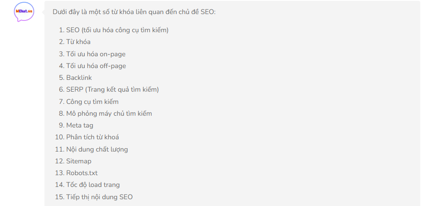Click the MChat.vn chat bubble avatar
Viewport: 433px width, 206px height.
[x=24, y=12]
